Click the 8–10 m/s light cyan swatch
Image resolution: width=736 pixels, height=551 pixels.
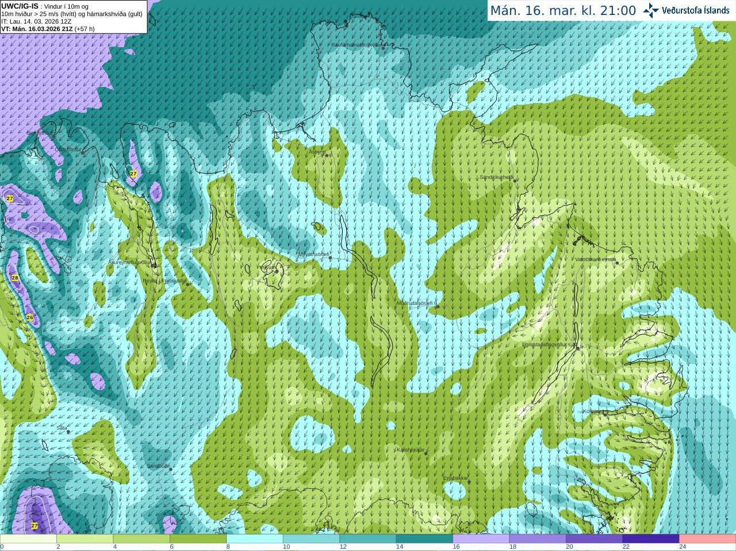[255, 538]
